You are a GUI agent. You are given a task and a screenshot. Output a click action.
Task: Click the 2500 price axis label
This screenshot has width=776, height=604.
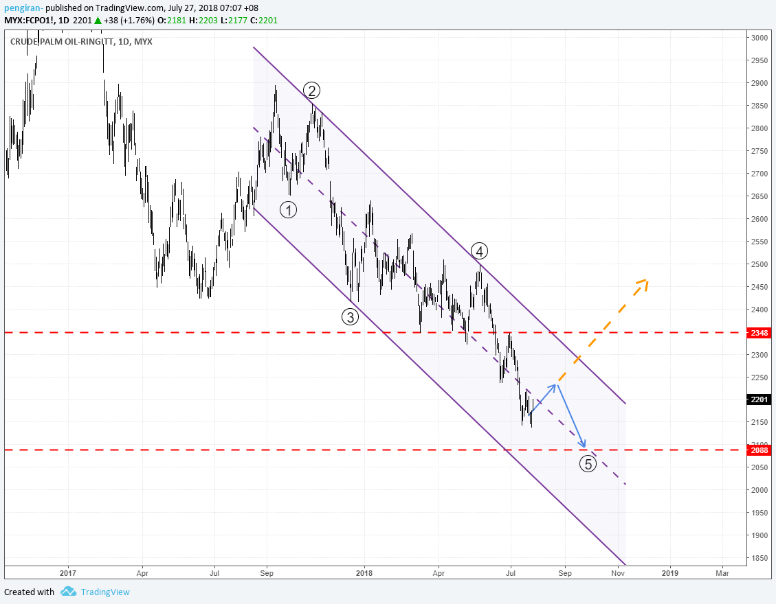tap(760, 264)
